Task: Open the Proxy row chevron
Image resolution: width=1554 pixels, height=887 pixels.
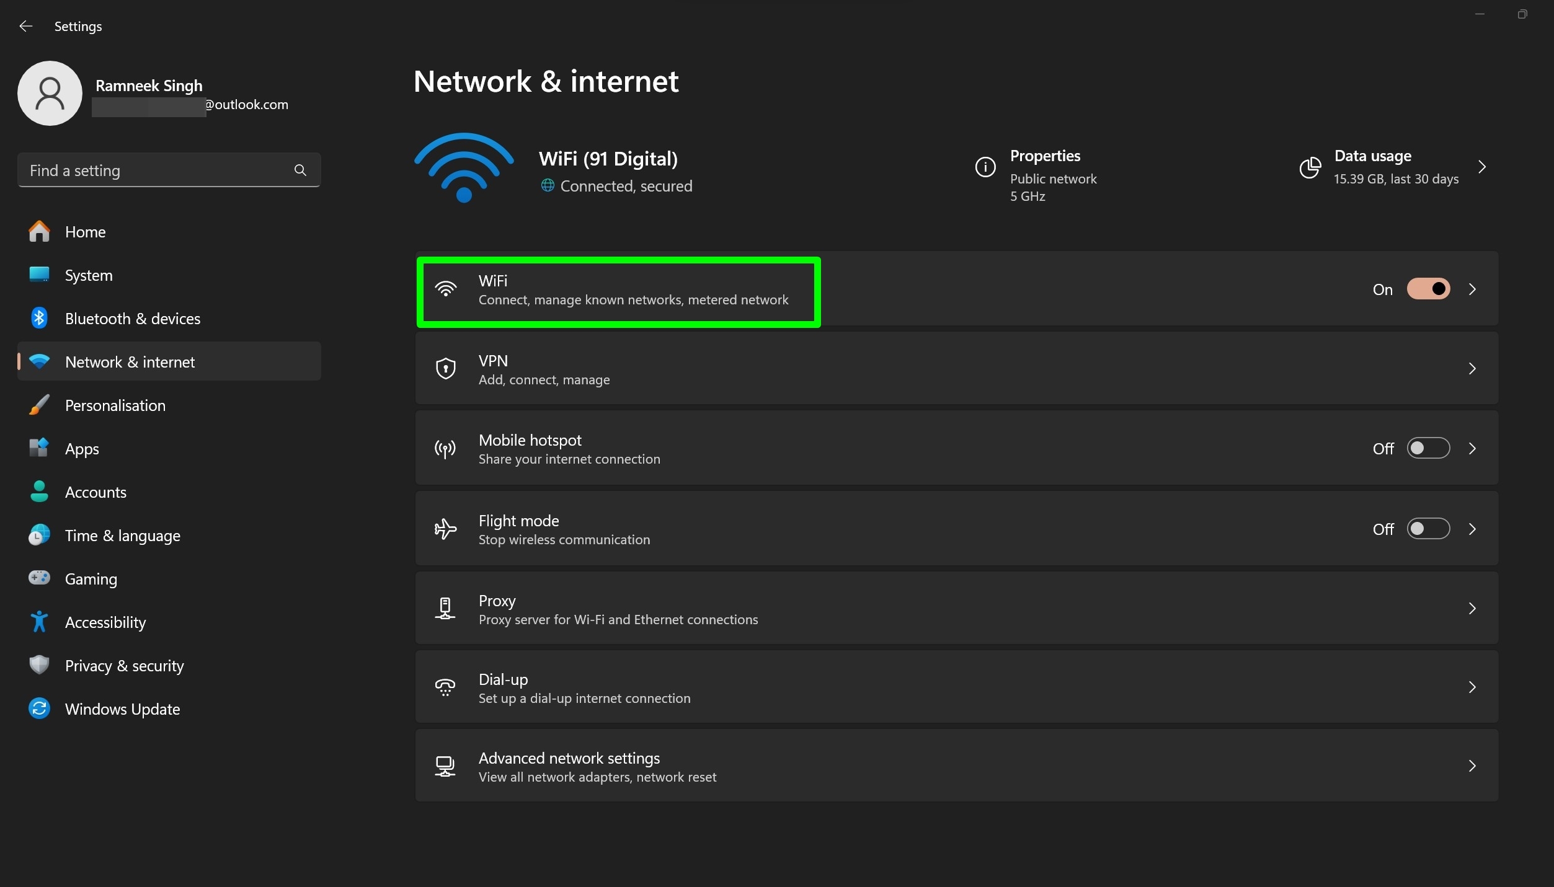Action: (x=1473, y=608)
